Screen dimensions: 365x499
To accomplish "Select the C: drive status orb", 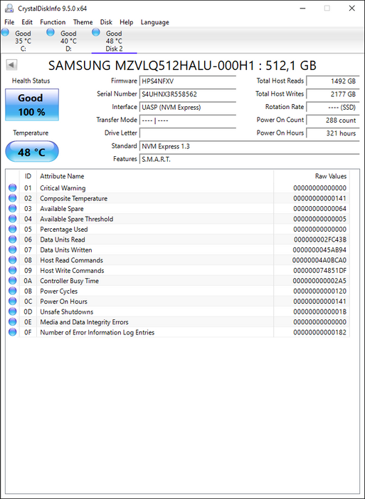I will (x=5, y=32).
